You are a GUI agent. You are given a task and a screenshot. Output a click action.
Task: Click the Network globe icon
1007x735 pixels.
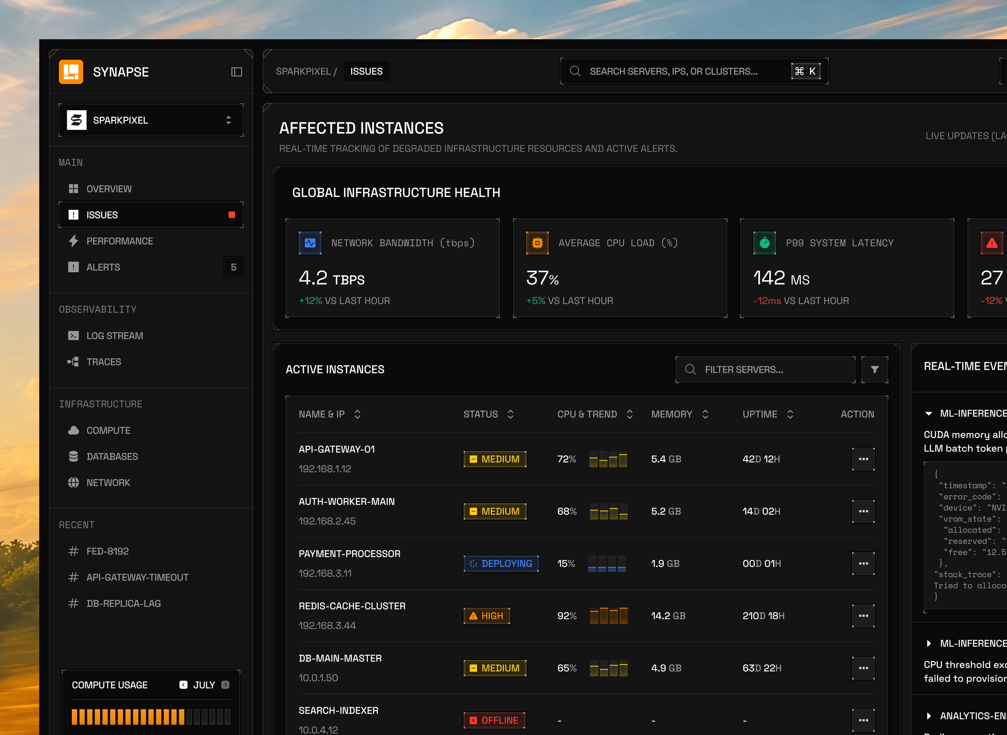pos(73,483)
